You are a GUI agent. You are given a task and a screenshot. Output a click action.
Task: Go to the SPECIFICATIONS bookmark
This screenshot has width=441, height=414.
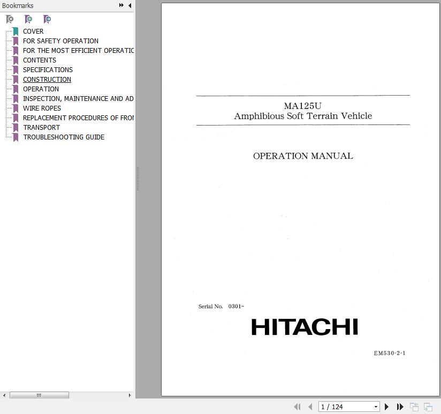pyautogui.click(x=48, y=69)
